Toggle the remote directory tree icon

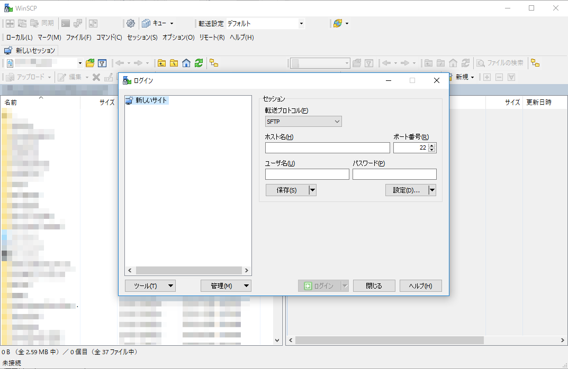[535, 63]
